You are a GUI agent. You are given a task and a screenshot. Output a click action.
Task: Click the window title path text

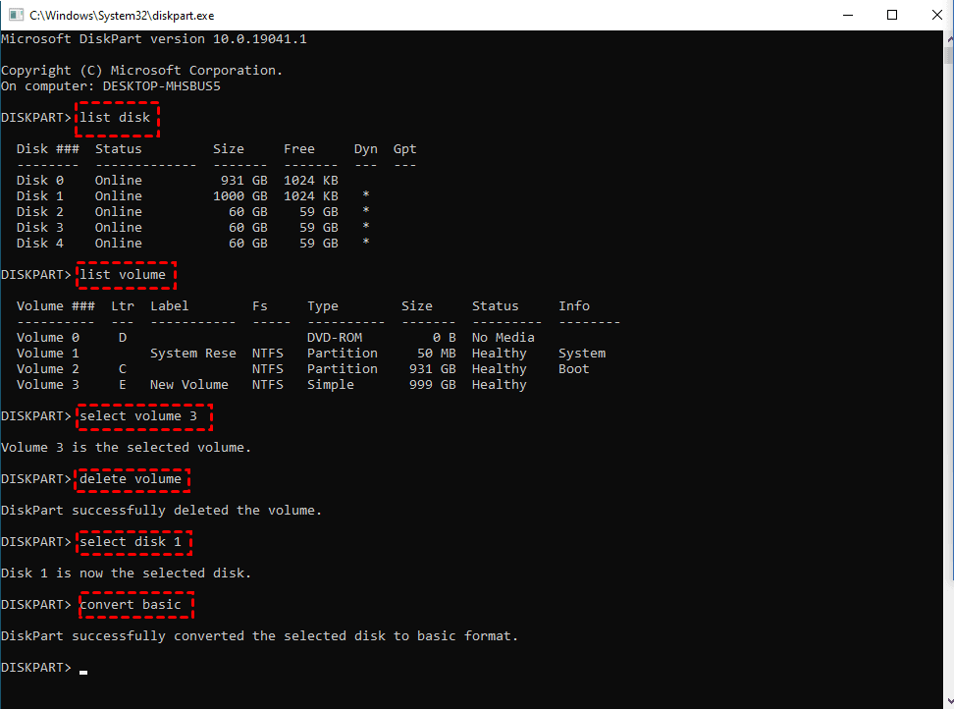click(x=122, y=16)
